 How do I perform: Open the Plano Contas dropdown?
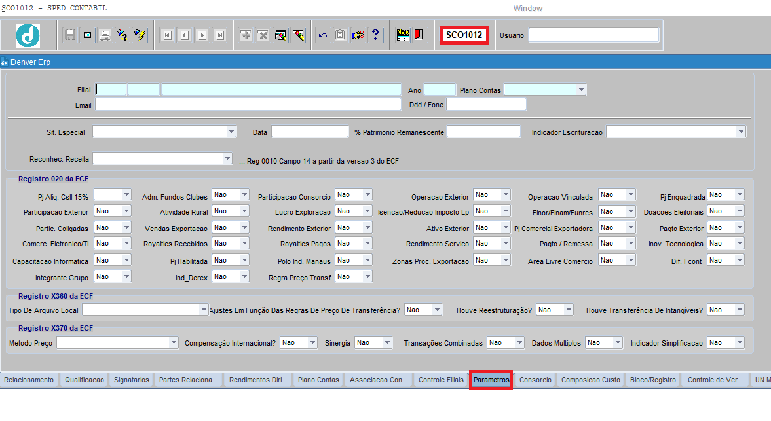coord(580,90)
